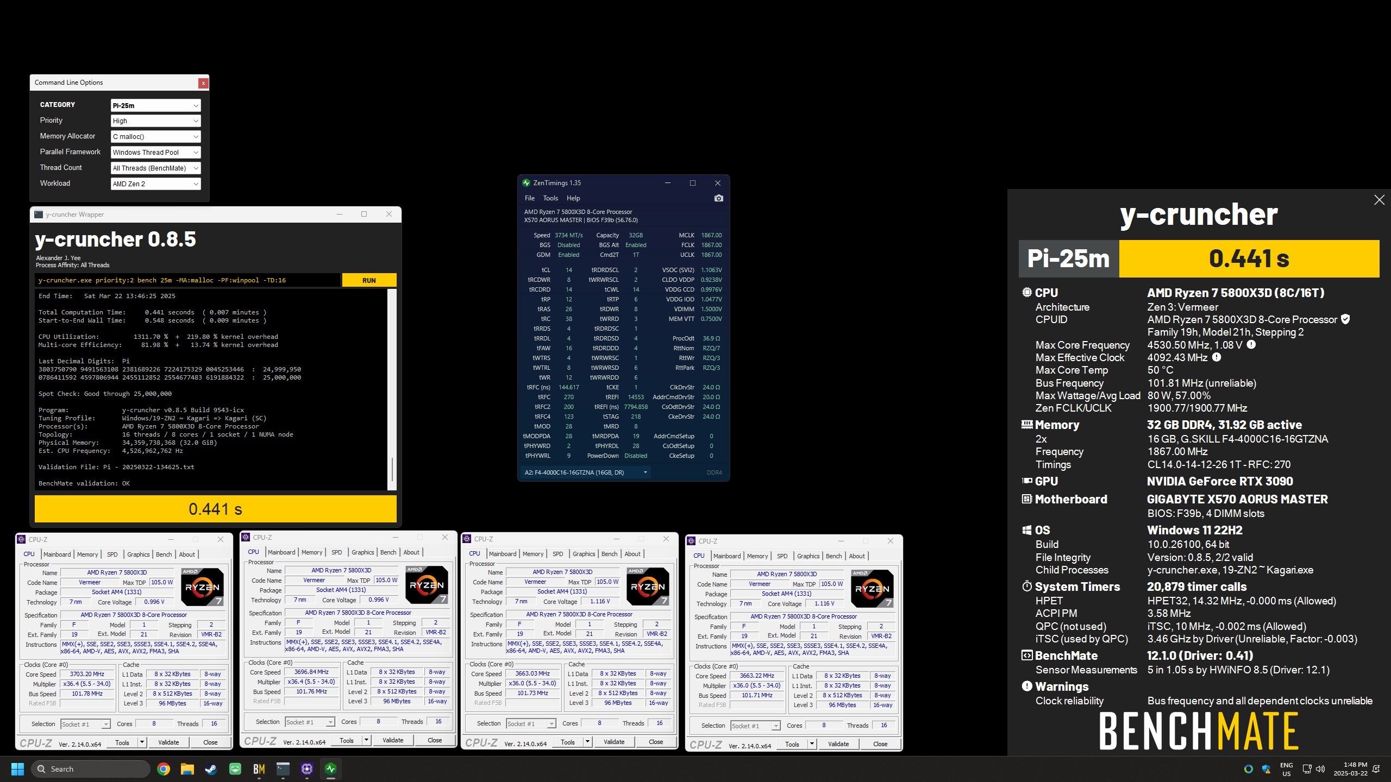The image size is (1391, 782).
Task: Open the CATEGORY dropdown showing Pi-25m
Action: point(155,105)
